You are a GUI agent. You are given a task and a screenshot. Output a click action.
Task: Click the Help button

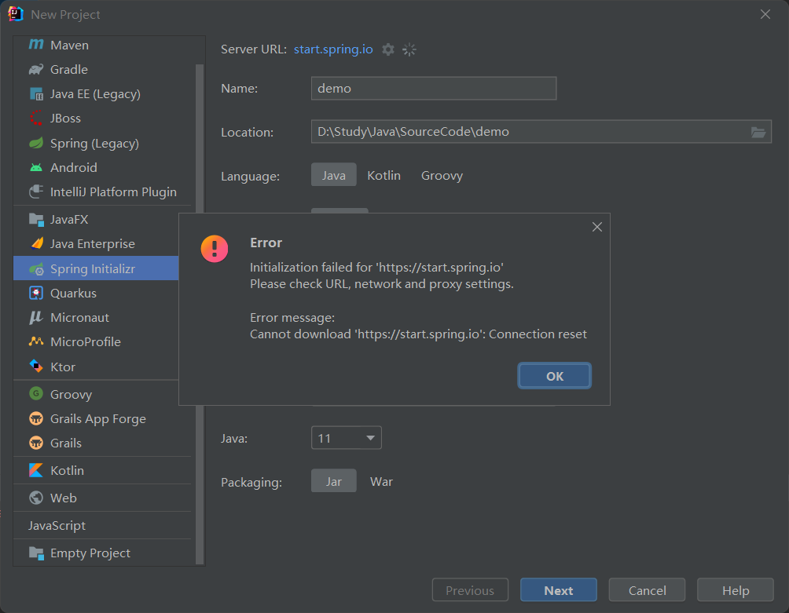point(735,590)
